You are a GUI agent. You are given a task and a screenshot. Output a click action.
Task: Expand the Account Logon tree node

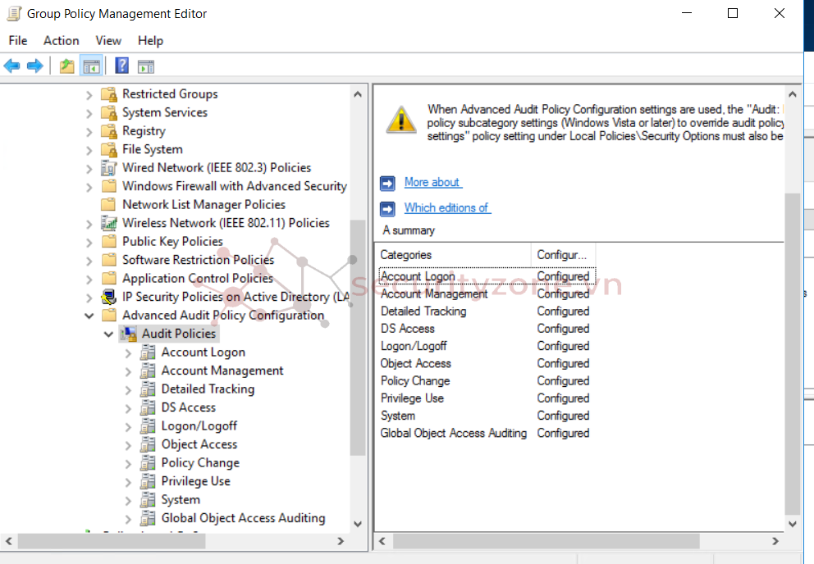(127, 352)
